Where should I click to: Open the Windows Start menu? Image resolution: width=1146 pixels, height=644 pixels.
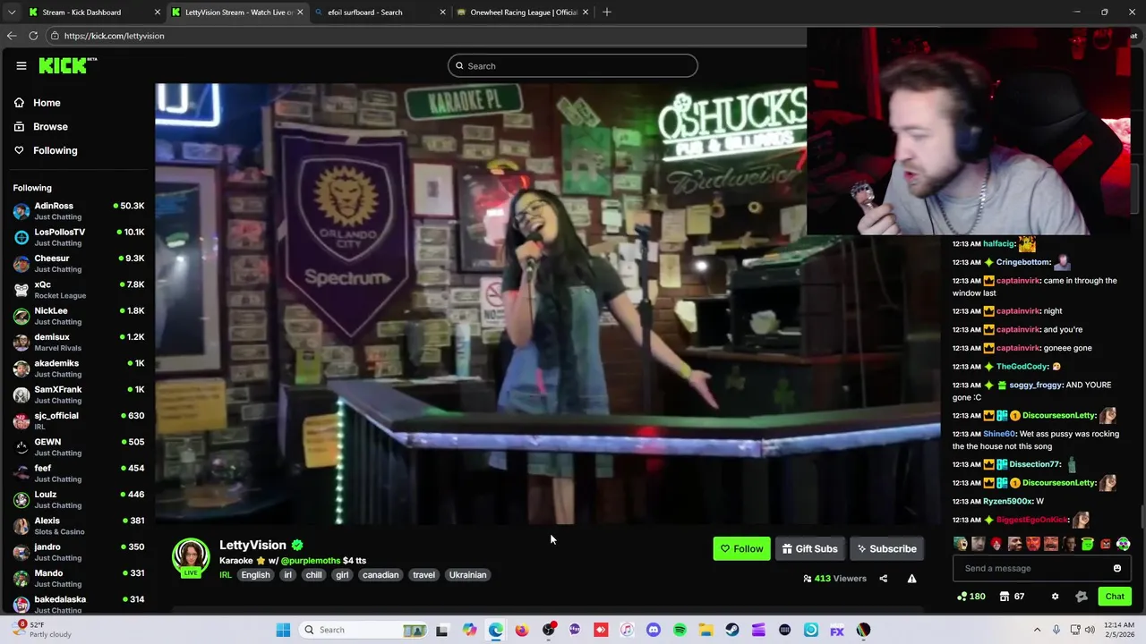(x=283, y=630)
